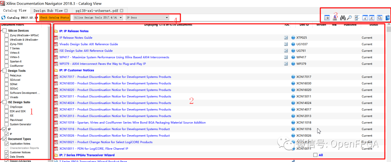Click the magnifying glass find icon
The height and width of the screenshot is (162, 391).
(x=349, y=18)
